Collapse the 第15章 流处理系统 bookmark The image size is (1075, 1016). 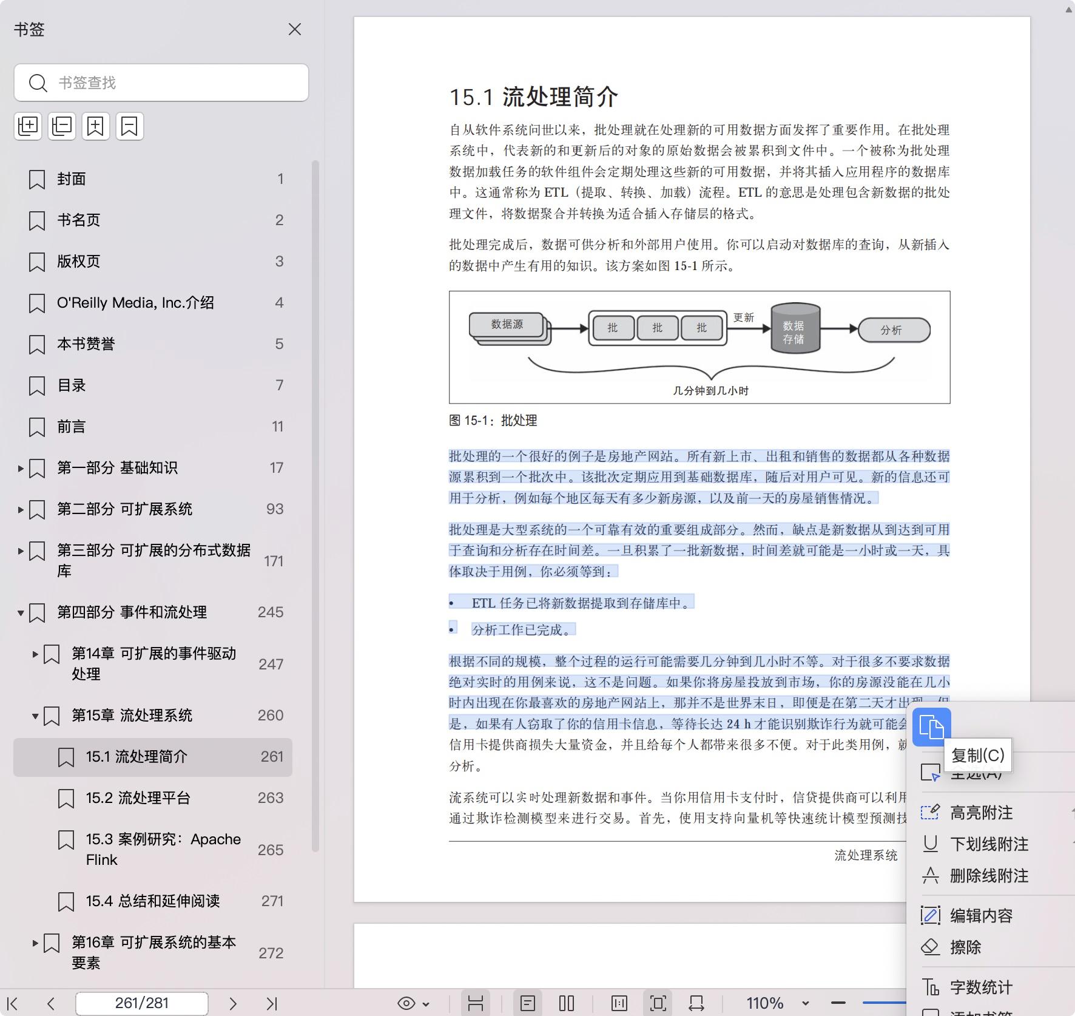pos(35,716)
